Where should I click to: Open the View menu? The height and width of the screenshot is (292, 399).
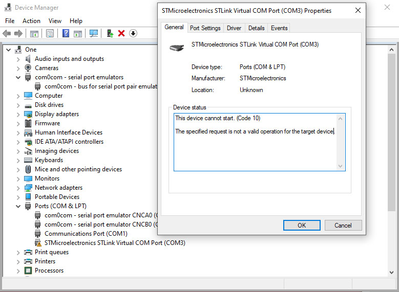(55, 21)
